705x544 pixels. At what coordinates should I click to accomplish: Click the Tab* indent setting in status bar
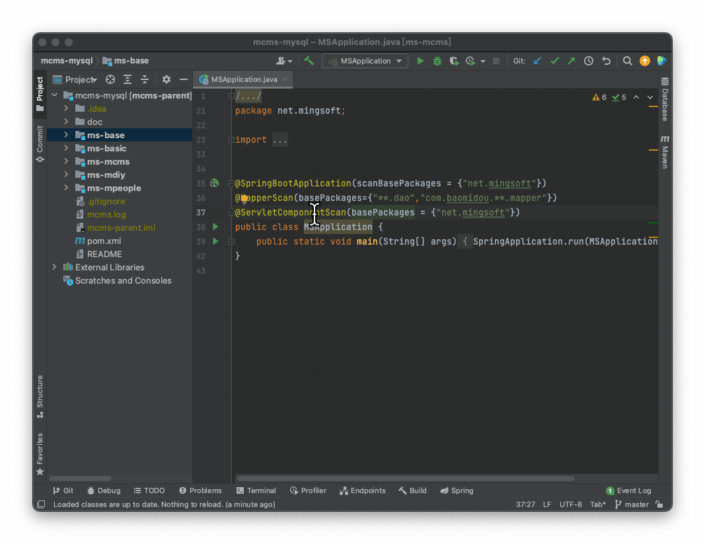click(598, 504)
